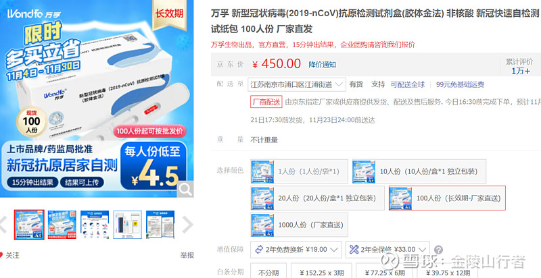Select 不分期 installment option
The height and width of the screenshot is (278, 541).
tap(268, 273)
